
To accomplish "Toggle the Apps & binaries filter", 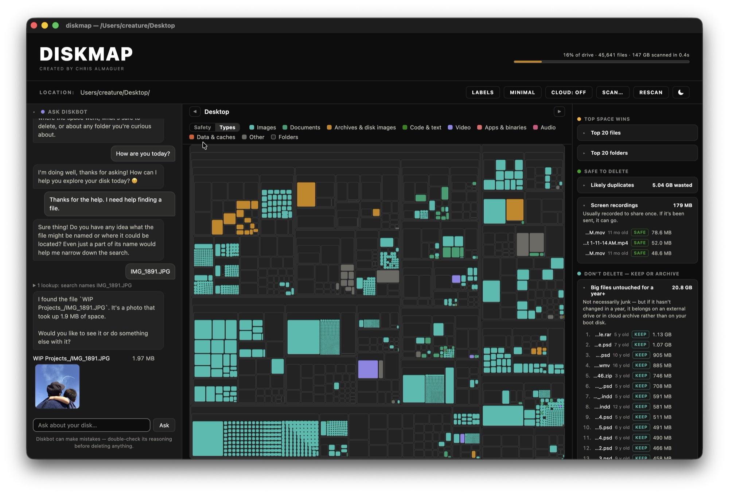I will (502, 128).
